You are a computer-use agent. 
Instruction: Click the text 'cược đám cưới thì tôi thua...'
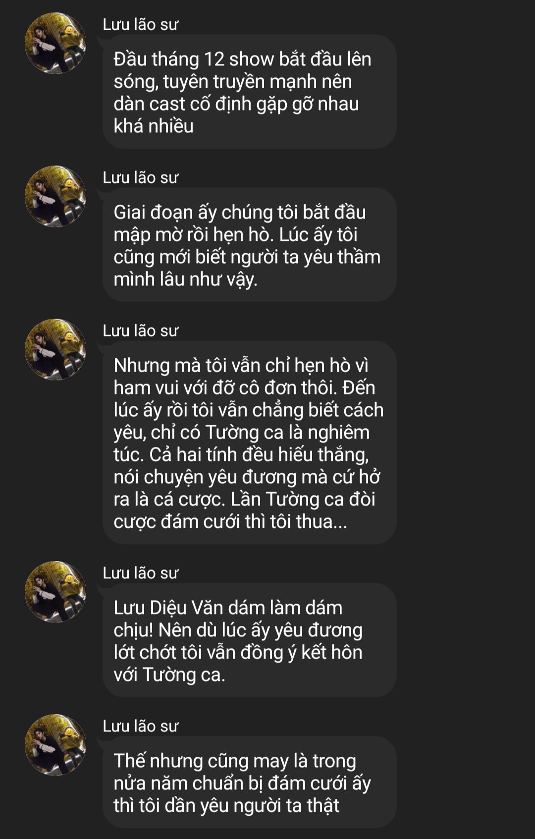coord(230,521)
